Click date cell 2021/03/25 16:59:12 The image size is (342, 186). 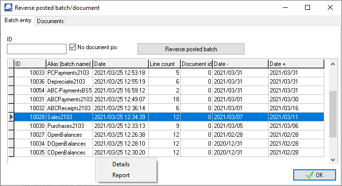coord(121,91)
